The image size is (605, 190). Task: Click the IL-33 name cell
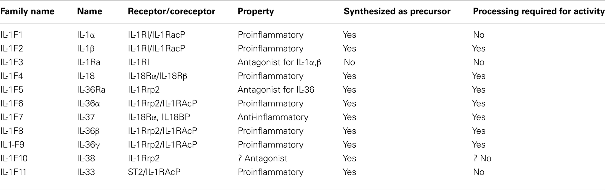click(x=86, y=172)
